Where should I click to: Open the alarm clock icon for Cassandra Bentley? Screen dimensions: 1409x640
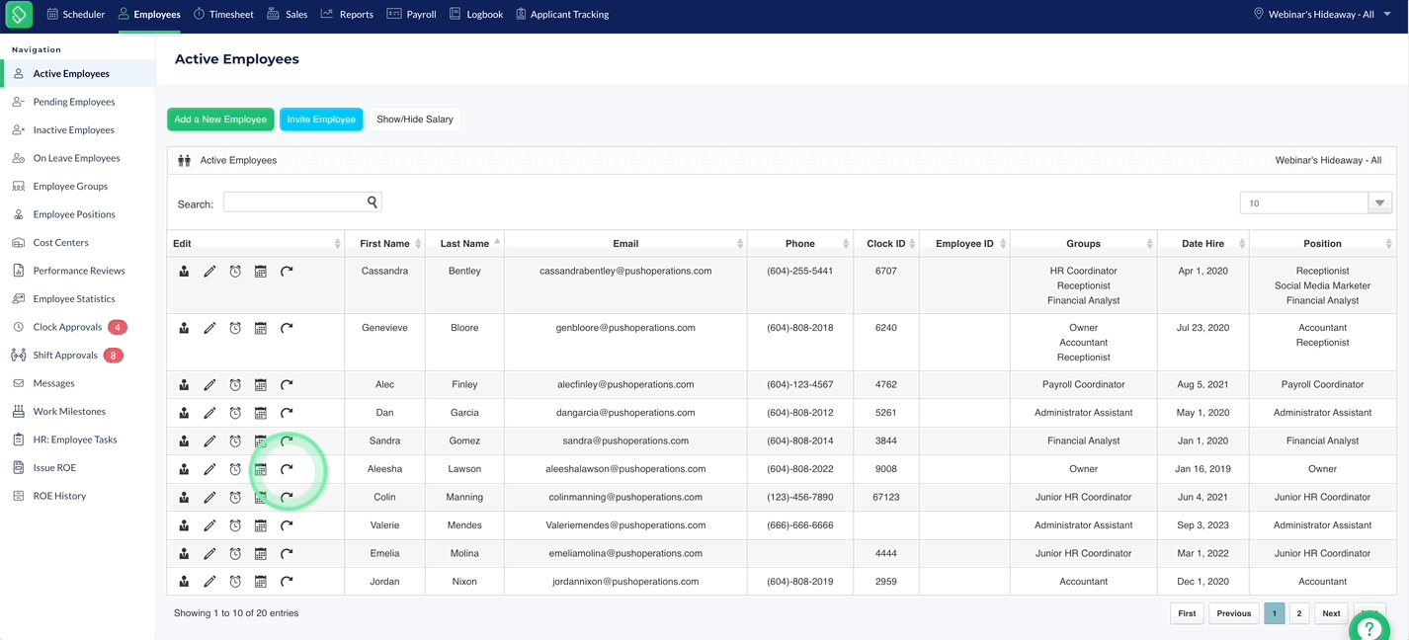pos(235,272)
